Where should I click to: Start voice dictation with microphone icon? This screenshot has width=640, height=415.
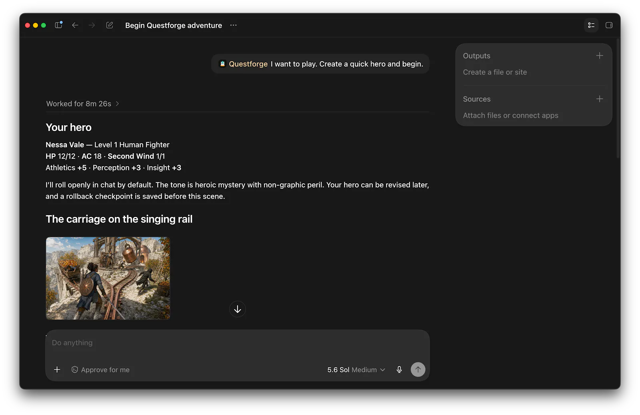tap(399, 369)
